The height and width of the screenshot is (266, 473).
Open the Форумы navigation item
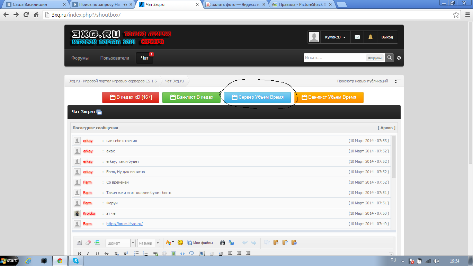click(80, 58)
